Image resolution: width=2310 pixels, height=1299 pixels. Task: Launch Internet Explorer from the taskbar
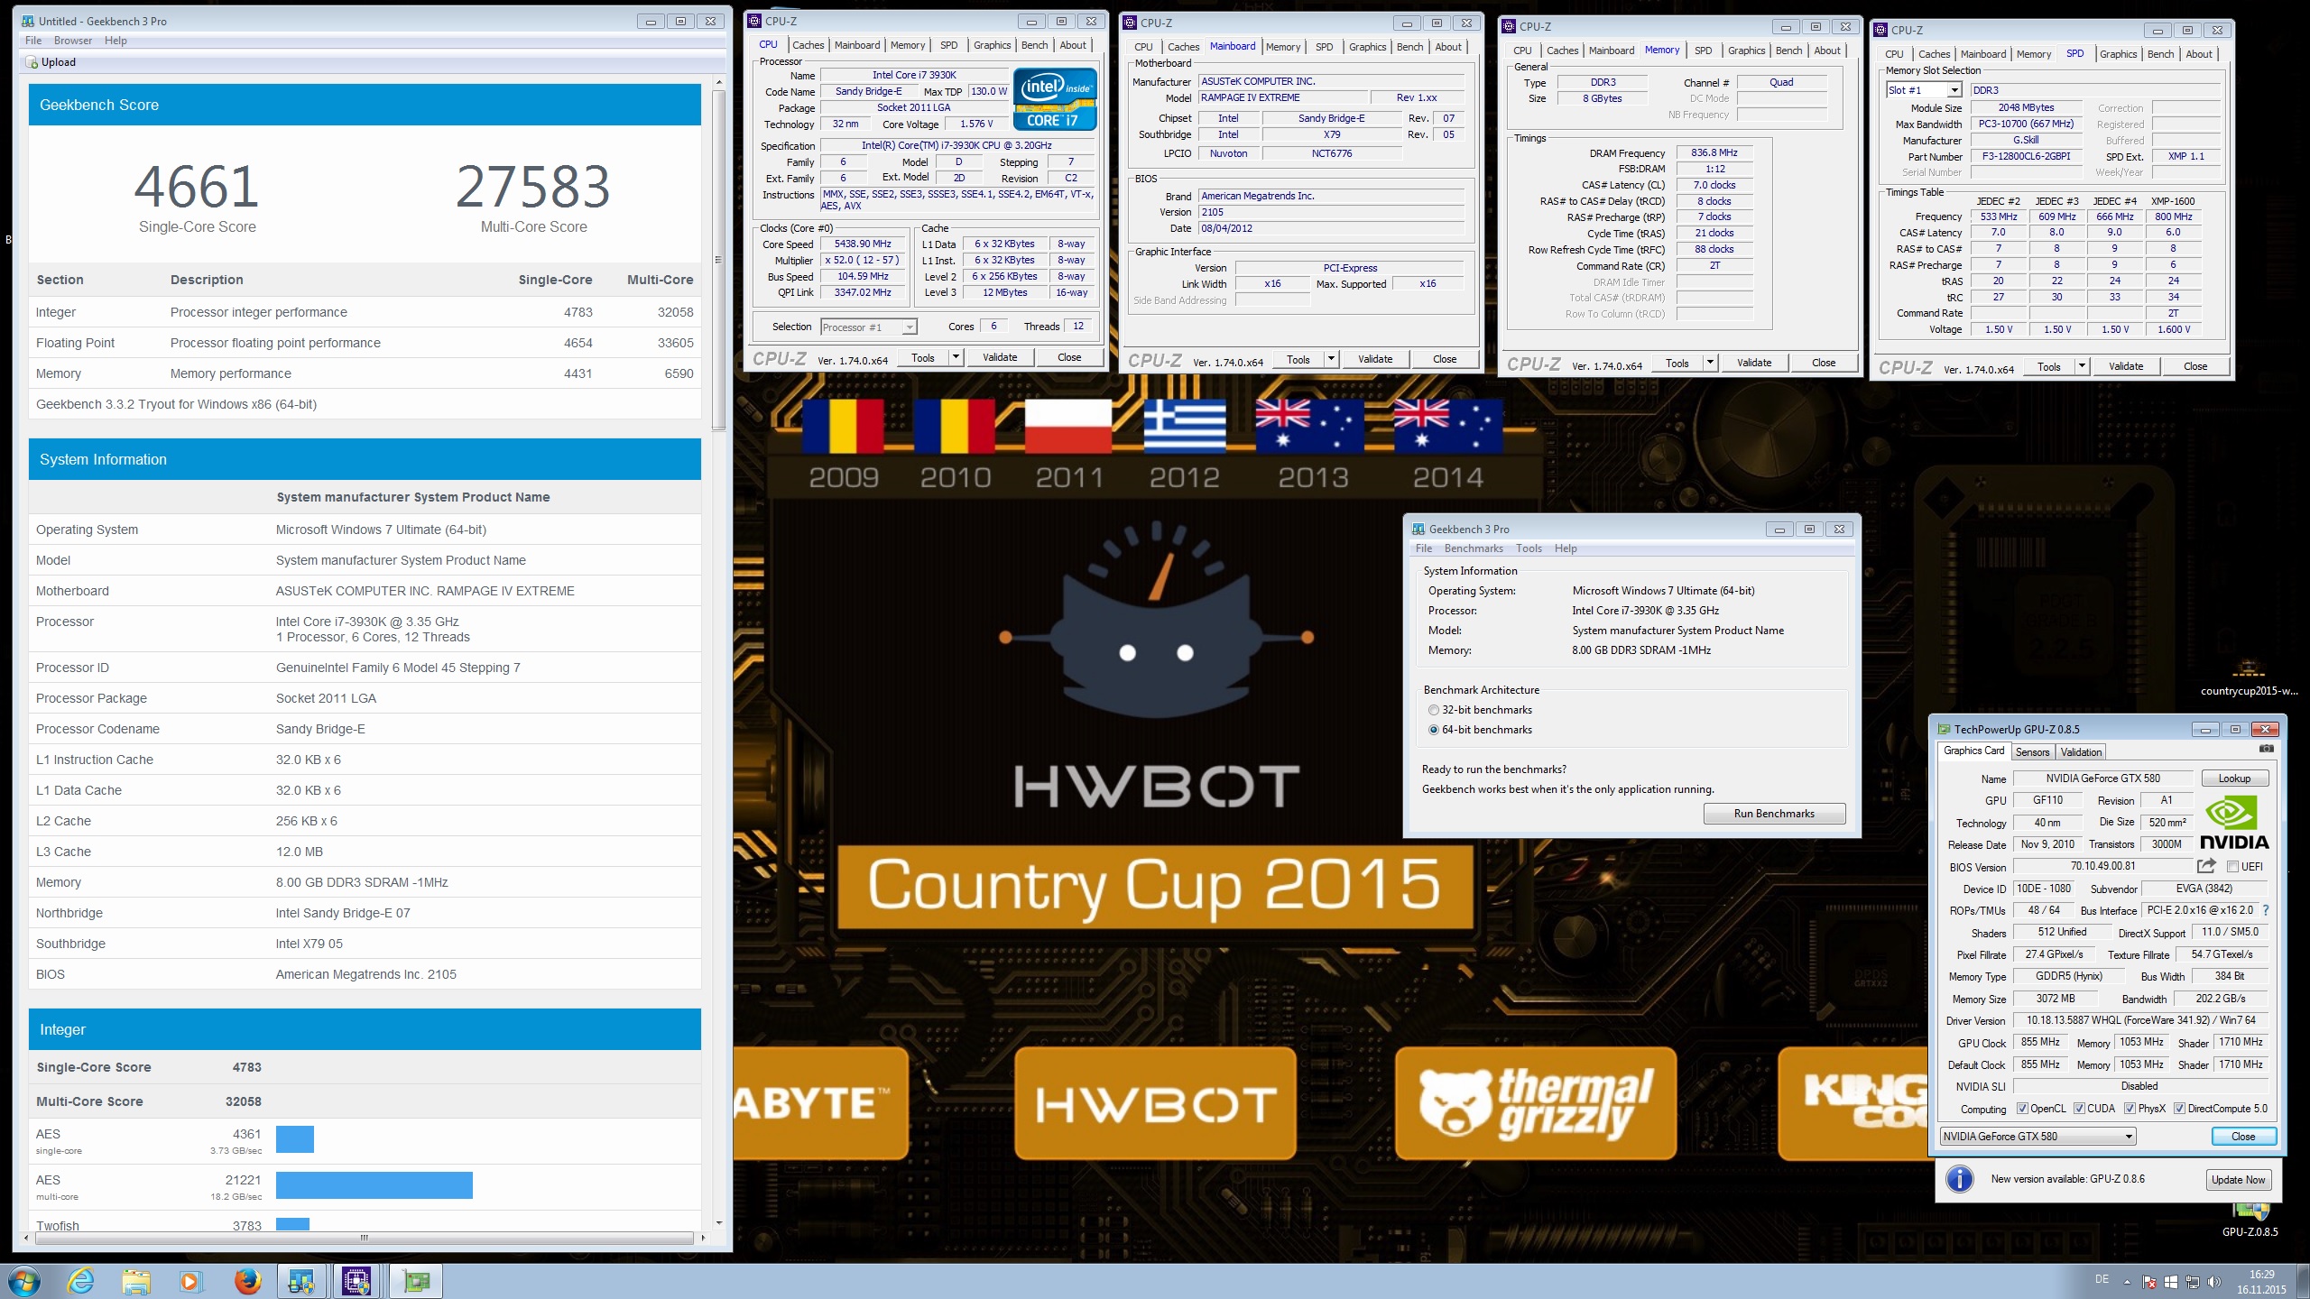[81, 1281]
